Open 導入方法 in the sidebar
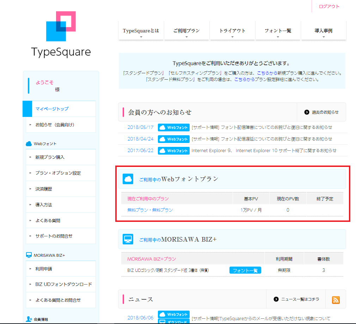This screenshot has width=356, height=324. point(61,205)
